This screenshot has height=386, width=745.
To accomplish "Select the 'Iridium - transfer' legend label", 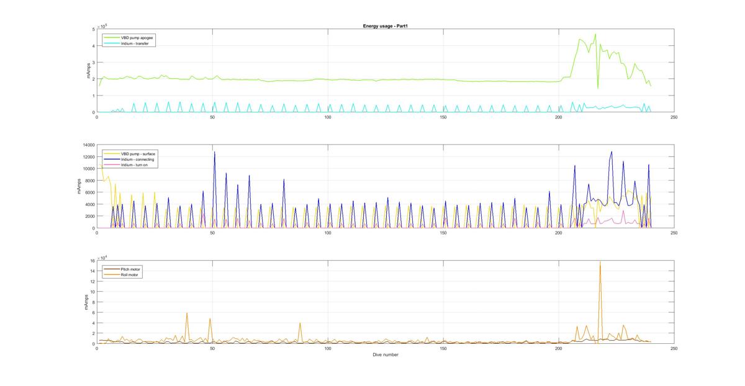I will coord(133,43).
